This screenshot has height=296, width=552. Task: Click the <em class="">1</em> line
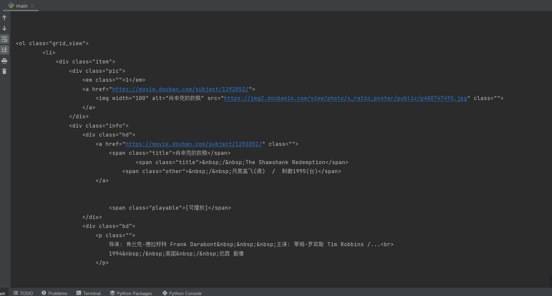(114, 80)
